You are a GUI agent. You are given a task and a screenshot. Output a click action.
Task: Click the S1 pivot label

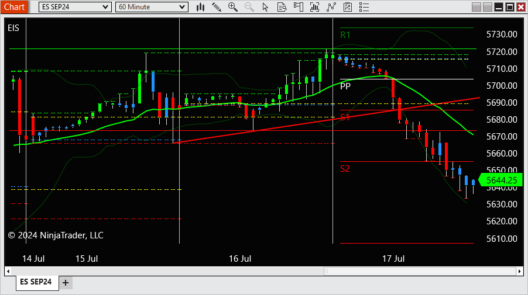(x=345, y=117)
